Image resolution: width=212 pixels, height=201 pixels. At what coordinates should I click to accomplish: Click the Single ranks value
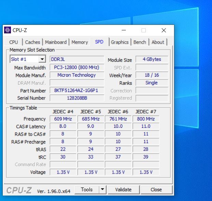(152, 83)
